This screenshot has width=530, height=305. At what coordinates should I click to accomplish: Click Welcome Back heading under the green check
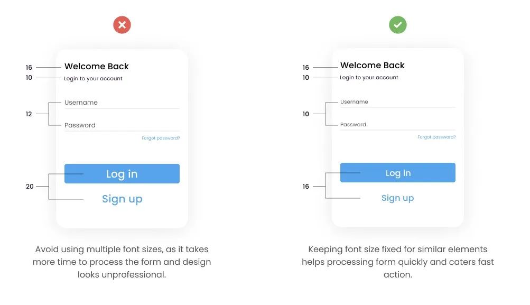373,66
